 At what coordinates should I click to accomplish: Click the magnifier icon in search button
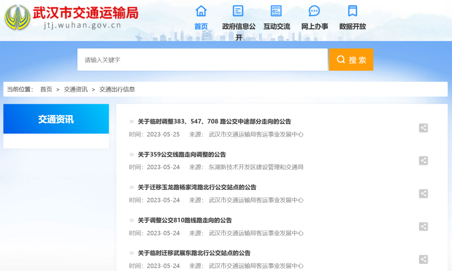(341, 59)
